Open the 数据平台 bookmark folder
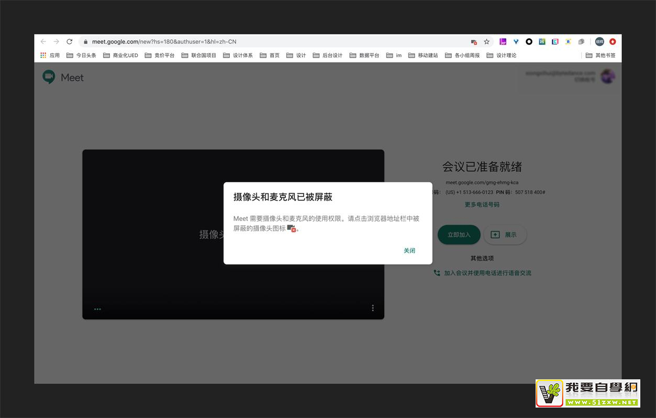Screen dimensions: 656x418 (364, 55)
